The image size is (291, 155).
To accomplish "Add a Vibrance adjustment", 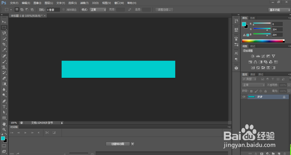I will coord(273,56).
